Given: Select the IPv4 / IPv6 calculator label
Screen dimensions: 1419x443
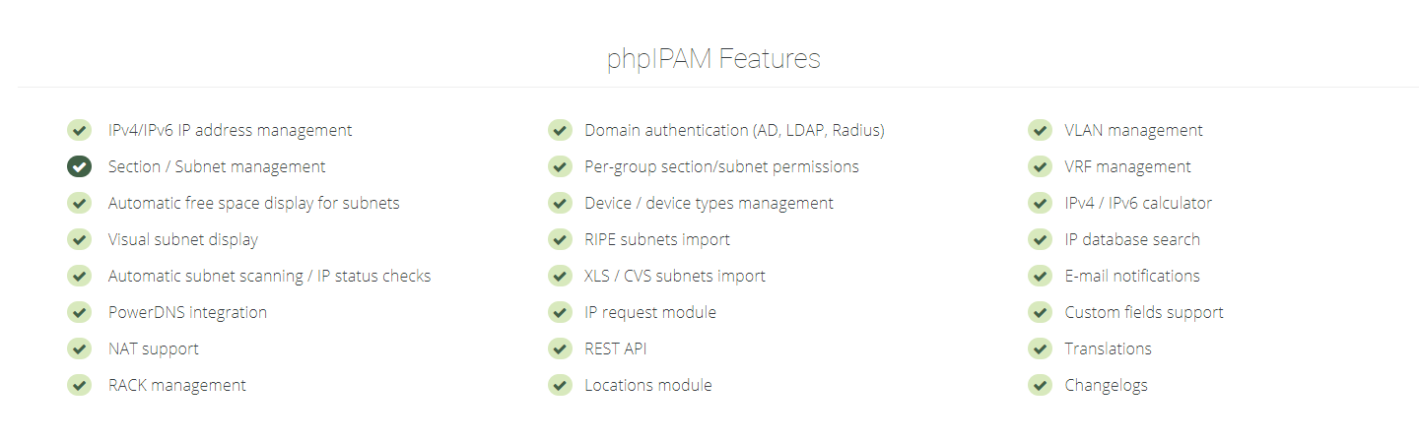Looking at the screenshot, I should tap(1138, 203).
